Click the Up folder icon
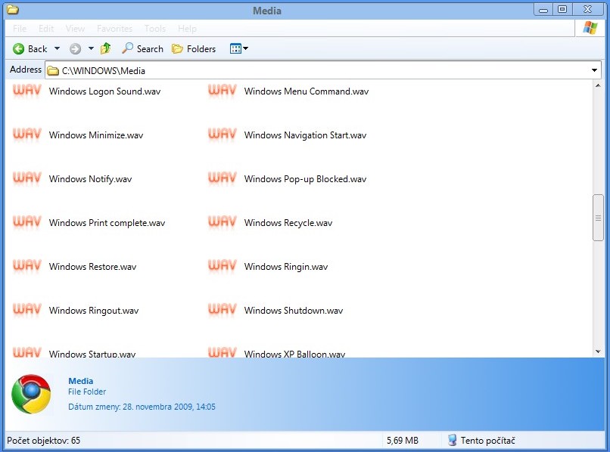Viewport: 610px width, 452px height. [x=106, y=48]
